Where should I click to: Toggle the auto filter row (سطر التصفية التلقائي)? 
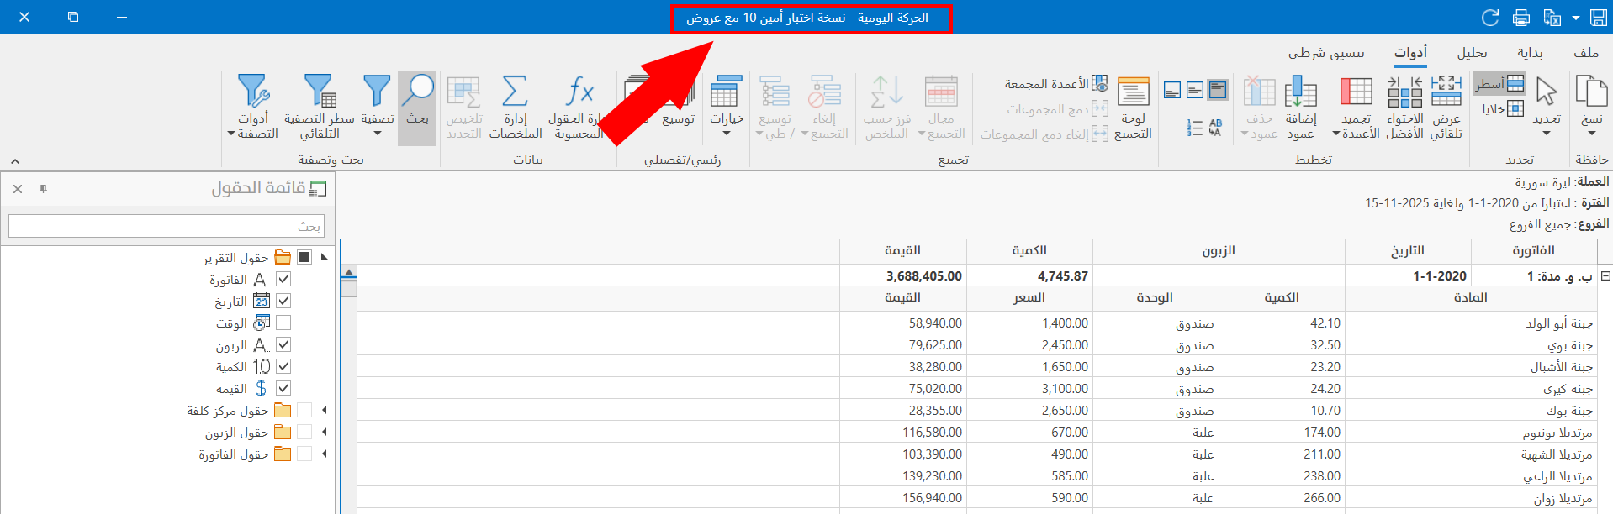coord(320,108)
